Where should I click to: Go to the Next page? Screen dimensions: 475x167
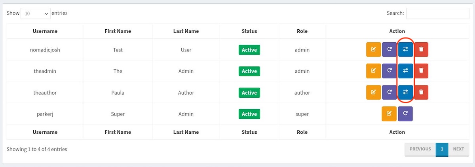pos(458,149)
